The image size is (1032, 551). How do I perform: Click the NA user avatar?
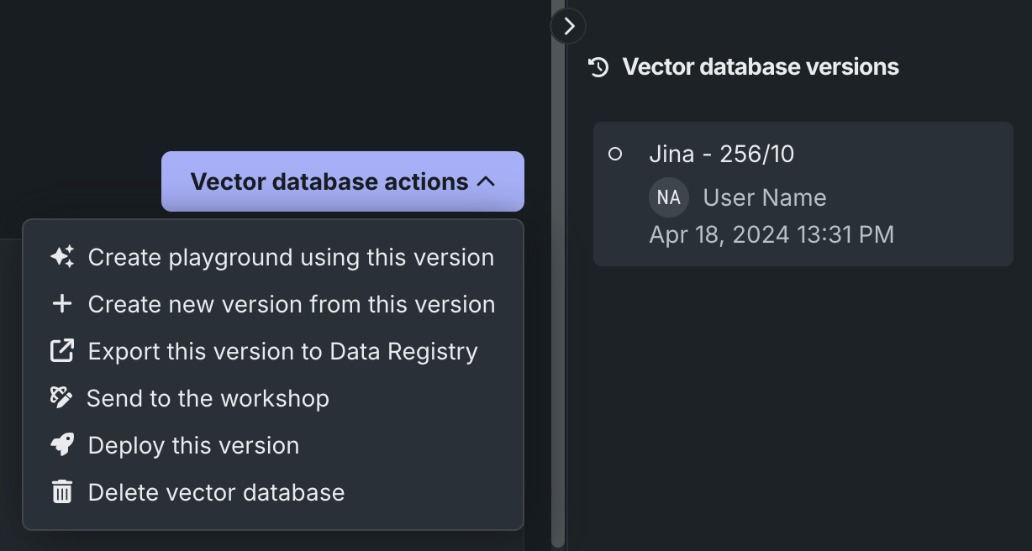668,197
